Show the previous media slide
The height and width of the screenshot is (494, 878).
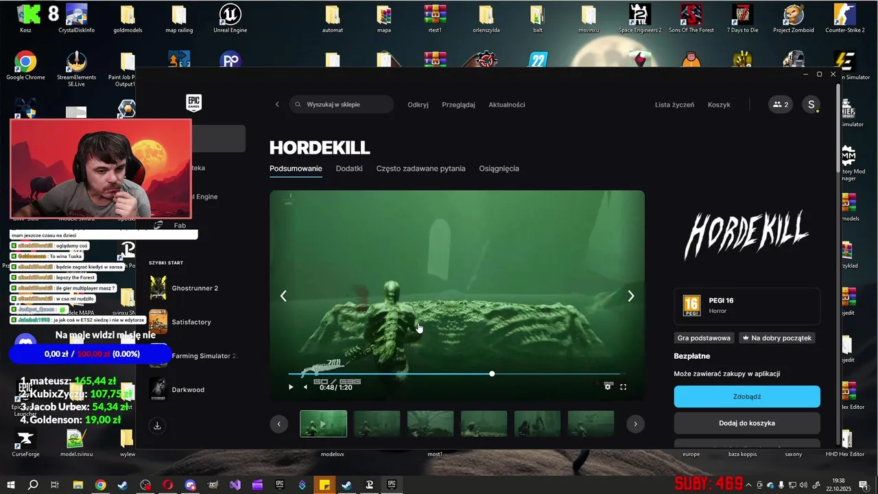click(x=283, y=296)
